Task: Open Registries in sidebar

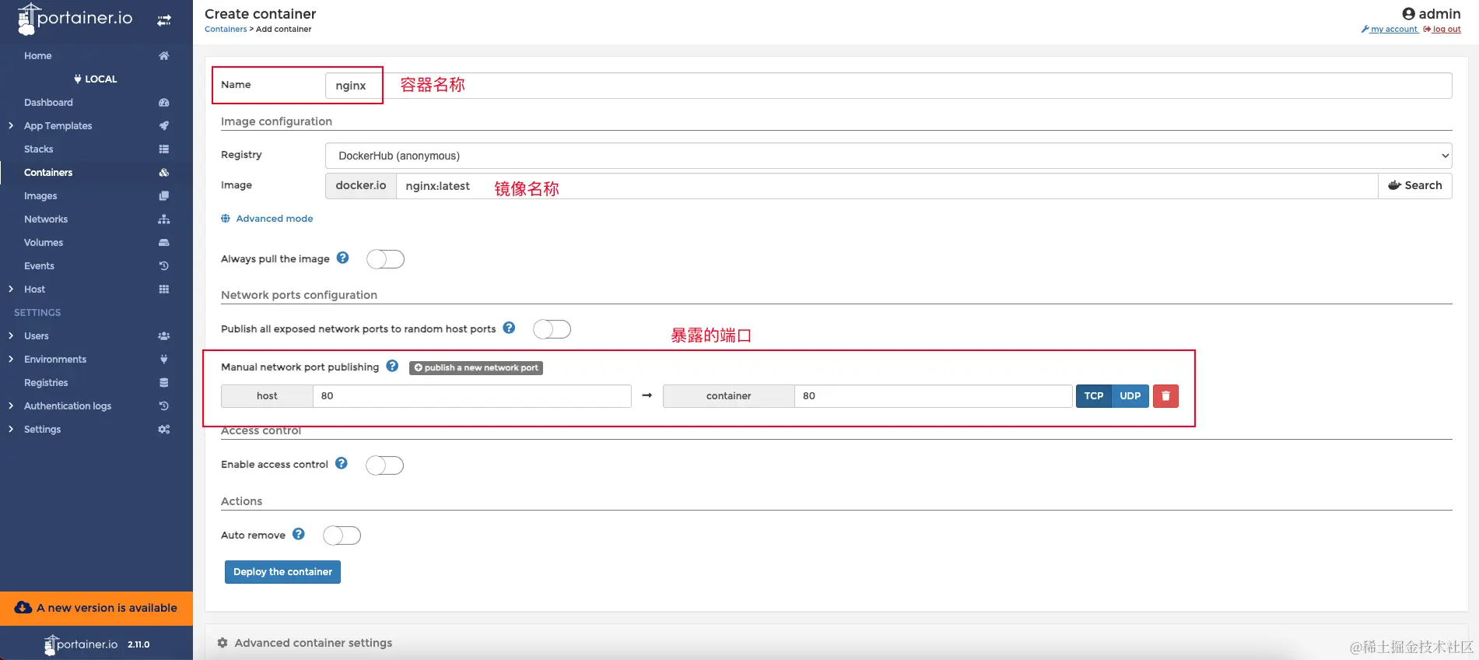Action: coord(46,382)
